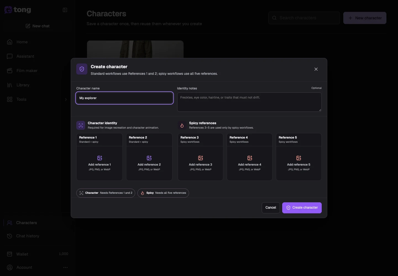Click the Create character button
Viewport: 398px width, 276px height.
point(302,208)
